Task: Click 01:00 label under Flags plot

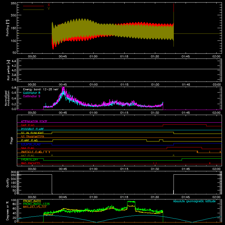Action: (x=94, y=169)
